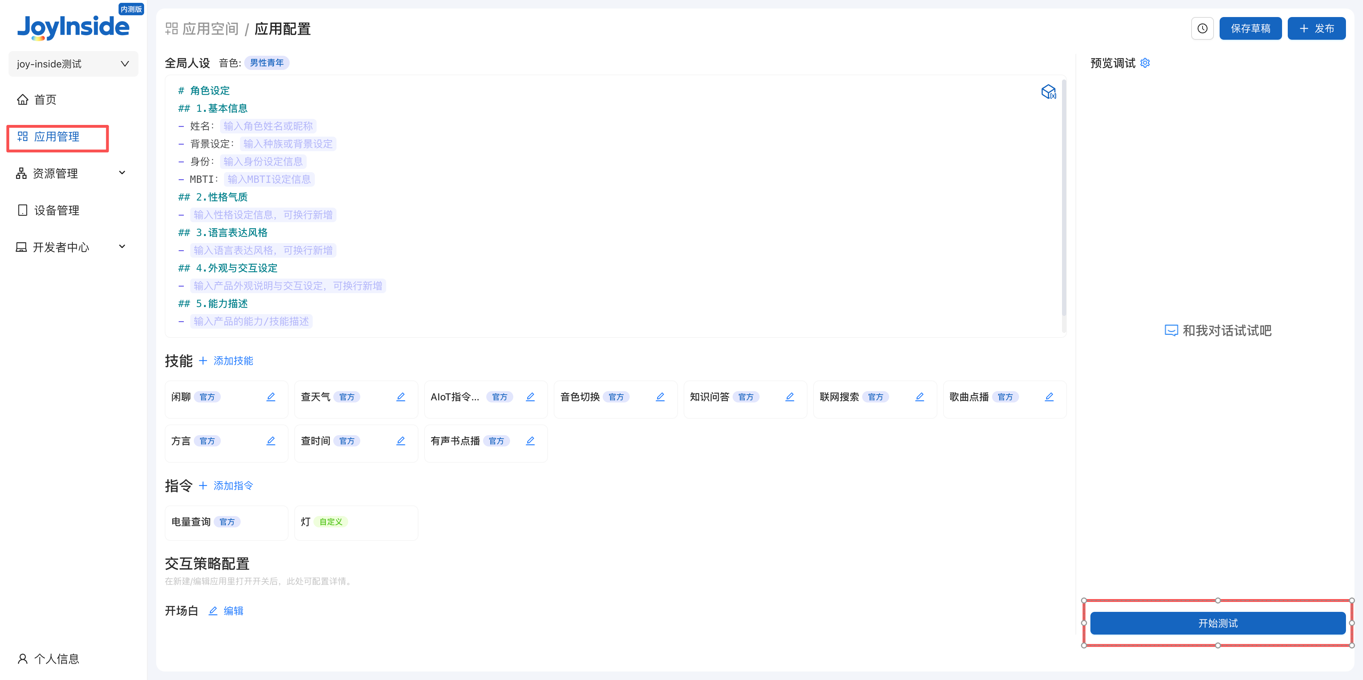Click the persona editor scrollbar
The image size is (1363, 680).
click(x=1063, y=198)
